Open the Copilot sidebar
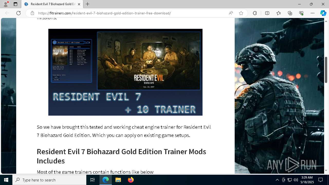This screenshot has width=329, height=185. (x=323, y=13)
